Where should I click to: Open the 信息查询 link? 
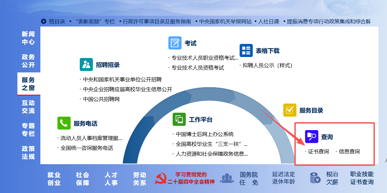(349, 151)
